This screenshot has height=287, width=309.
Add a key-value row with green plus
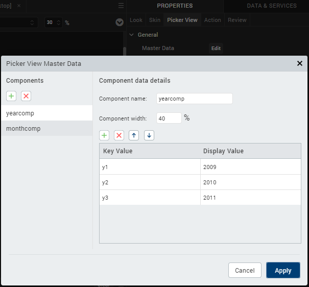coord(104,135)
